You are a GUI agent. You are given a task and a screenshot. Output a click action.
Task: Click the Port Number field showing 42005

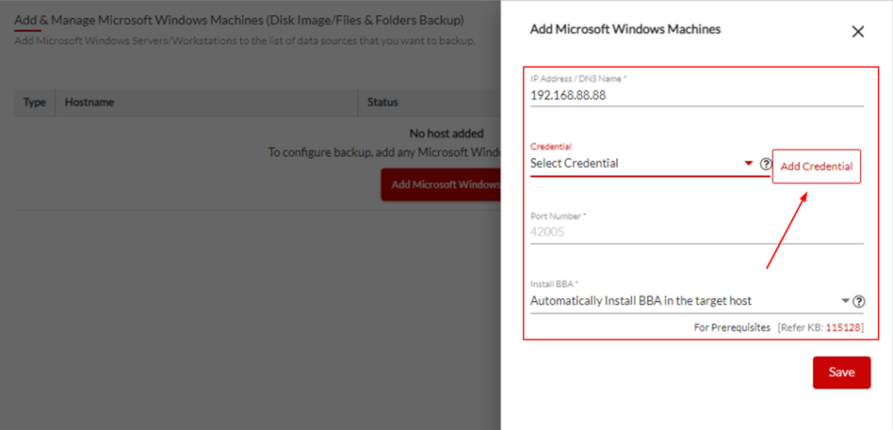696,232
